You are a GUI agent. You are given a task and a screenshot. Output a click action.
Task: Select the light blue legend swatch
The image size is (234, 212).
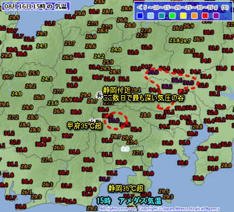click(150, 16)
